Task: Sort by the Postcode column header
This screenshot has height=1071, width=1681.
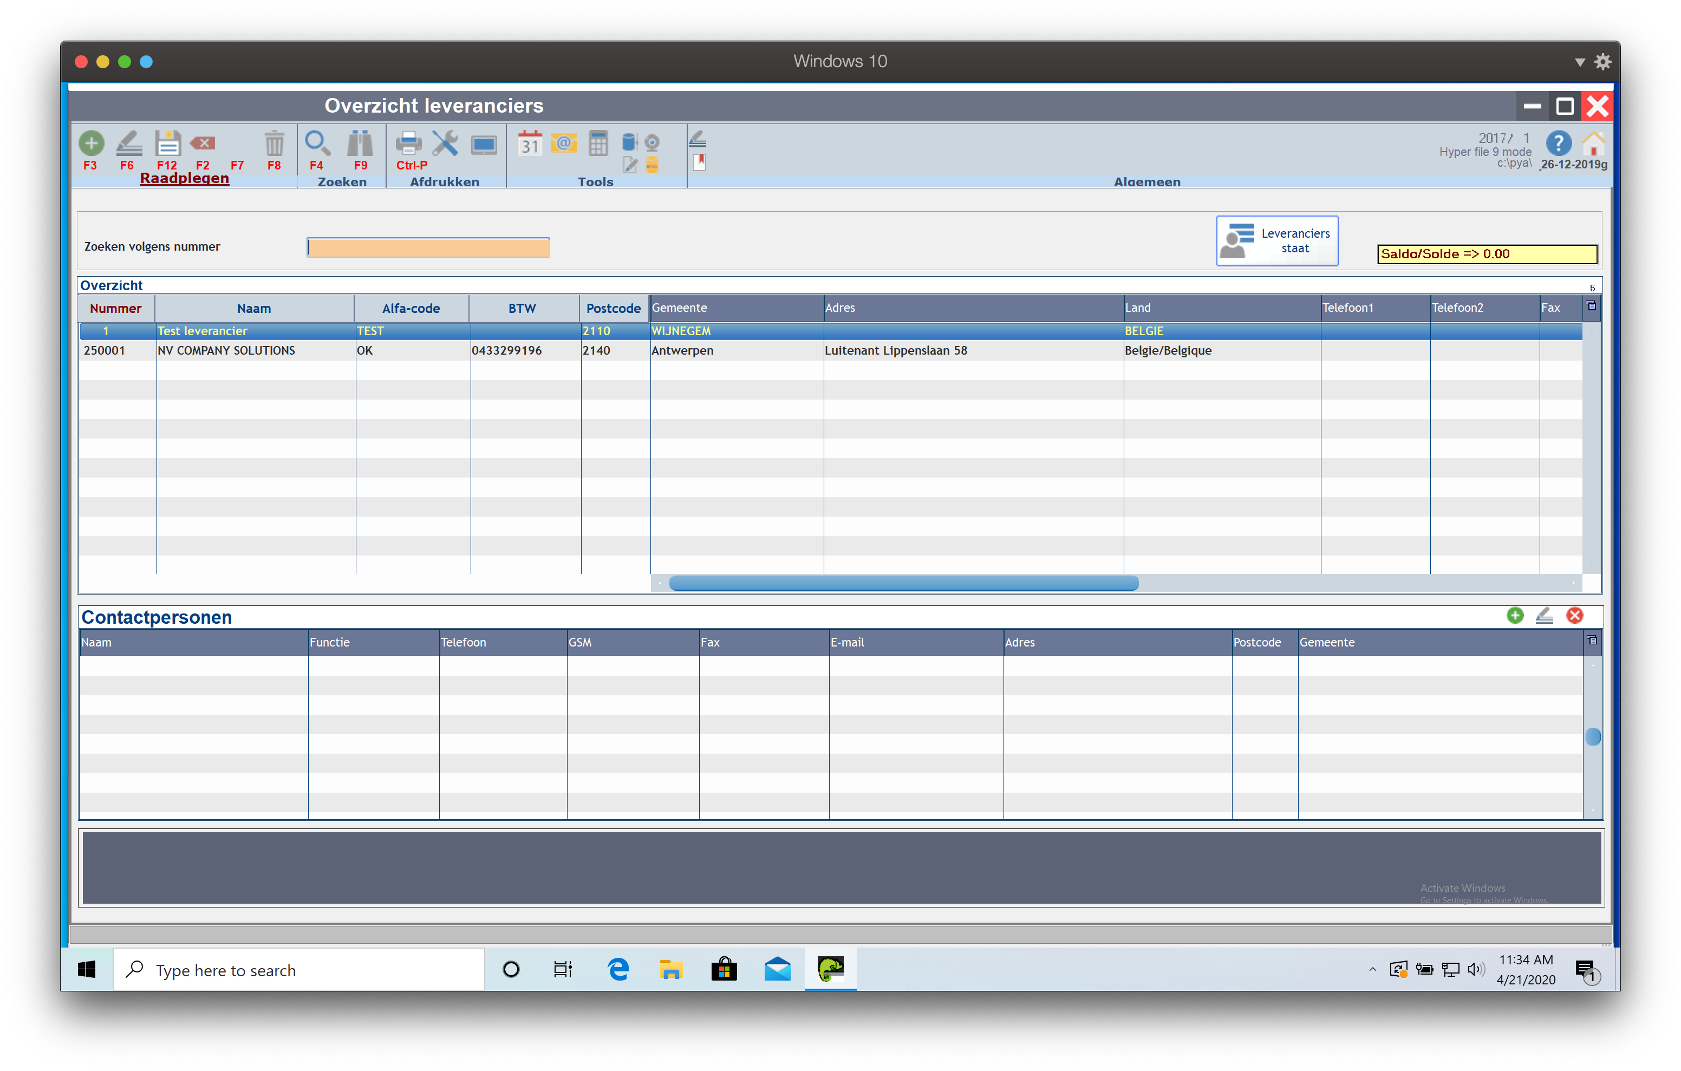Action: tap(613, 309)
